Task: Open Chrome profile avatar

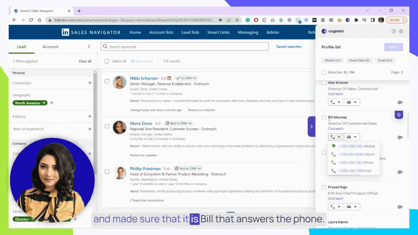Action: coord(381,20)
